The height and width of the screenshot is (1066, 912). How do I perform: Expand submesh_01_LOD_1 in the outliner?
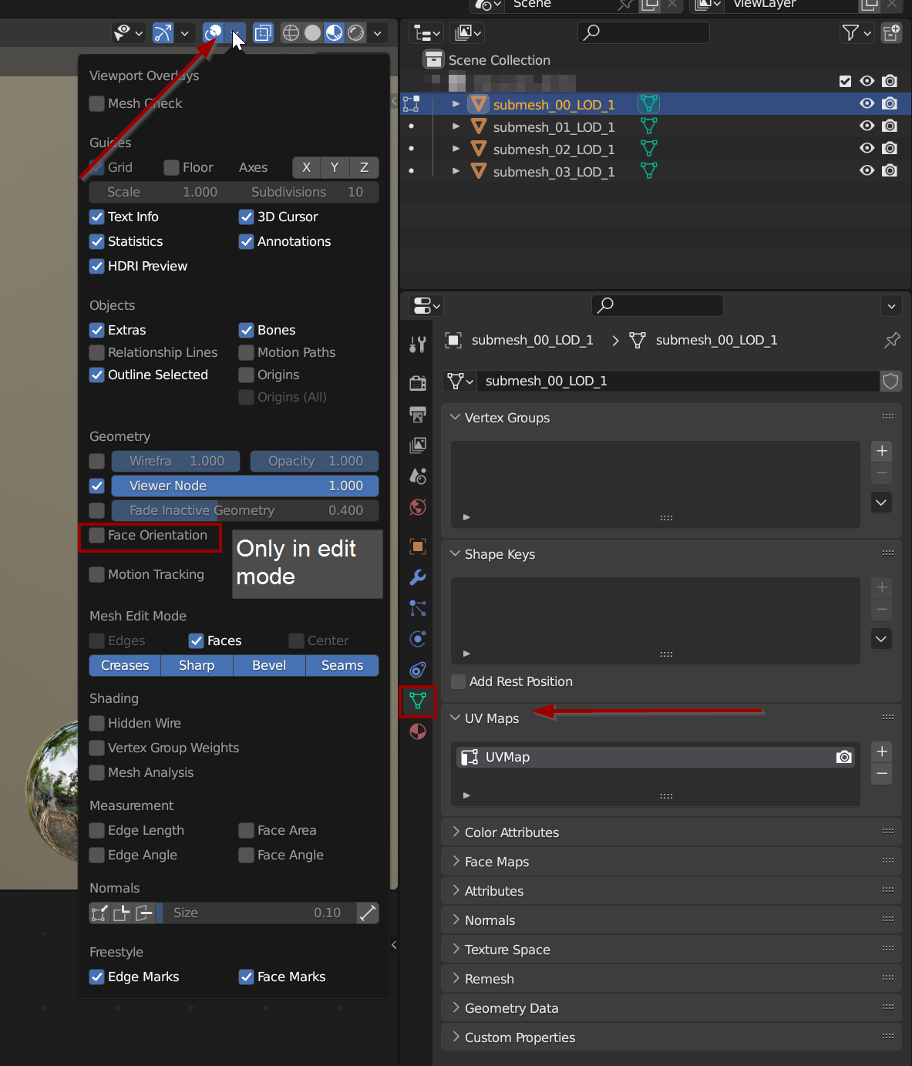coord(456,126)
